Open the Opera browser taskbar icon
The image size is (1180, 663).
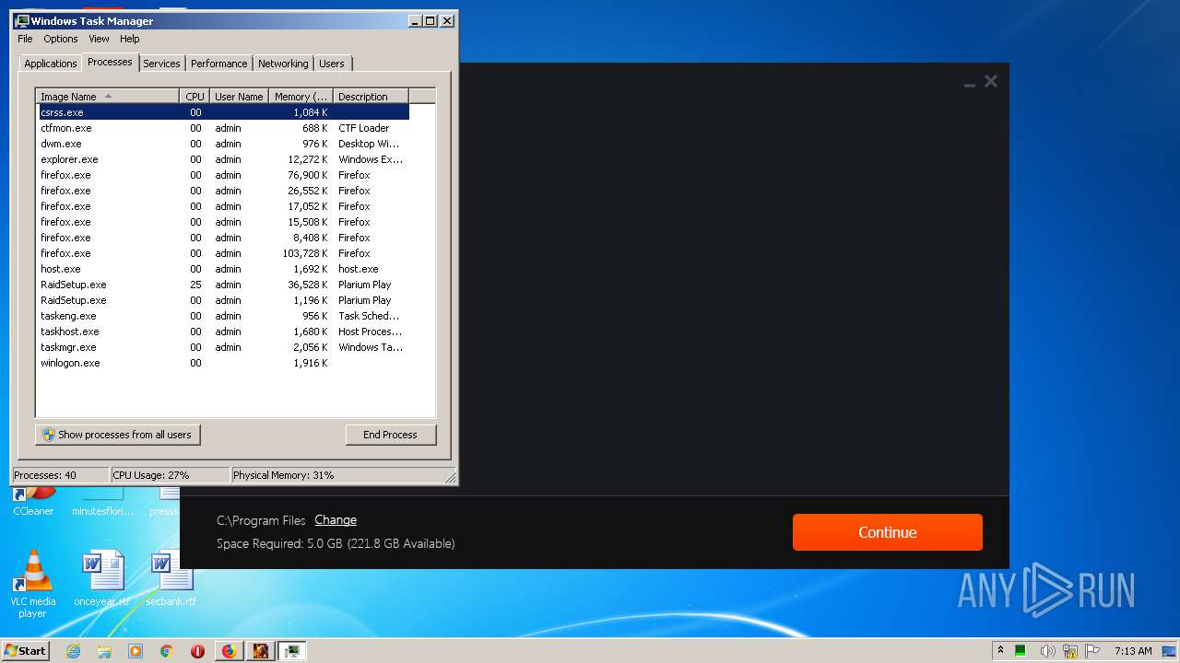197,651
